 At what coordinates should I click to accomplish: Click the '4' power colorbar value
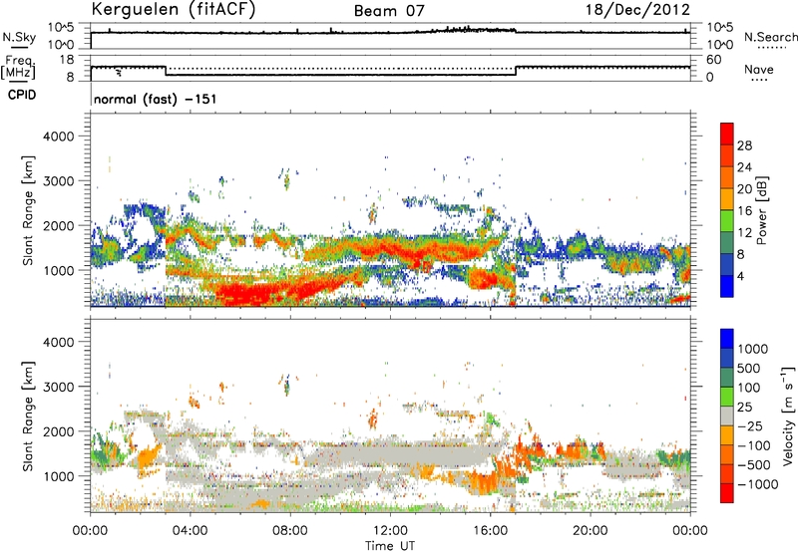pos(740,276)
